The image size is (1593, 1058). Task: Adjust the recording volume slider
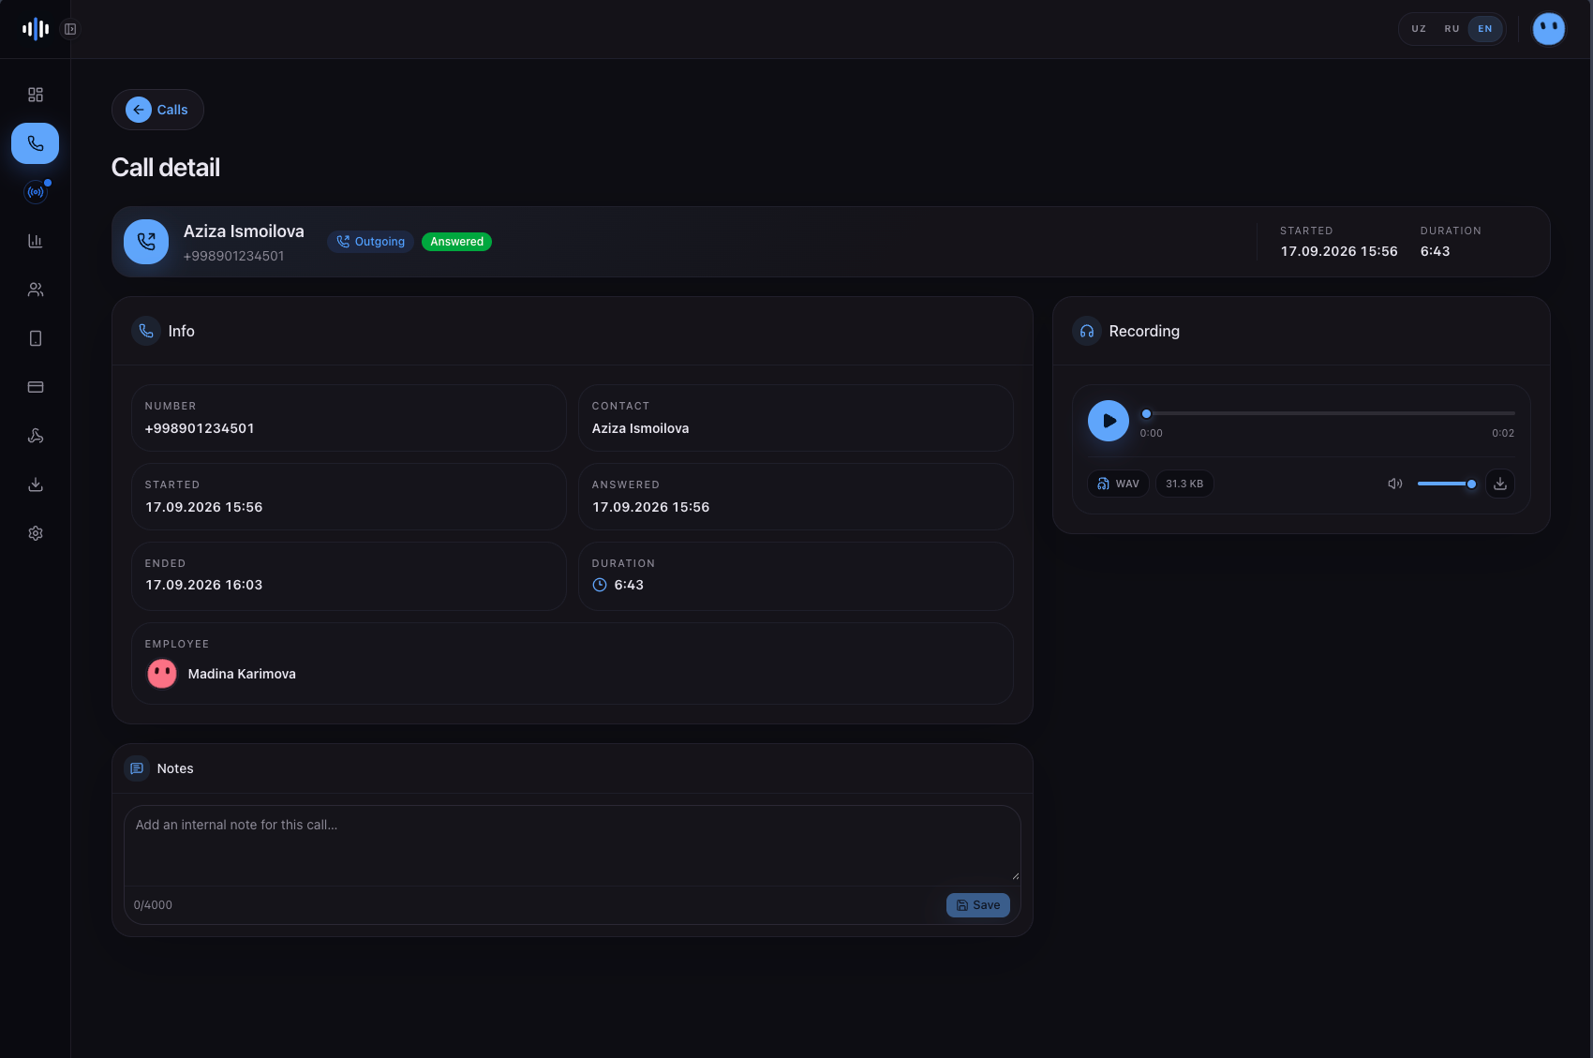point(1447,484)
